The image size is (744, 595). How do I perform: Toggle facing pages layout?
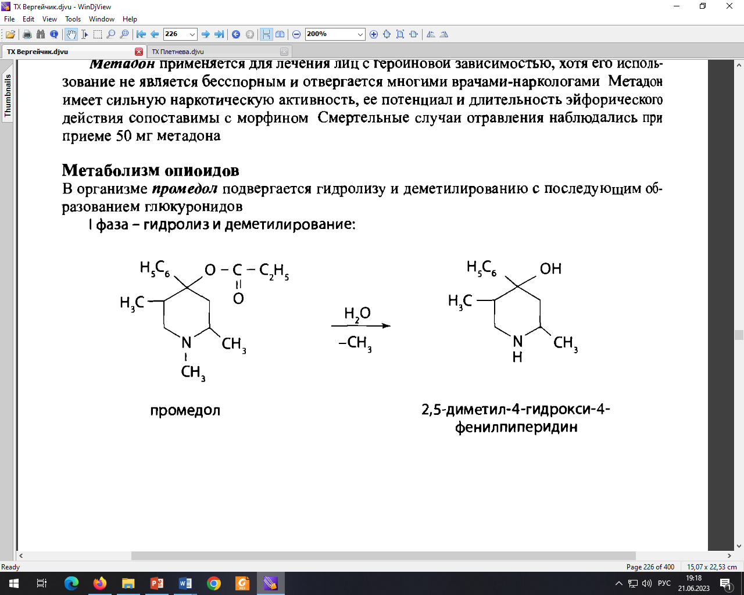[x=280, y=34]
